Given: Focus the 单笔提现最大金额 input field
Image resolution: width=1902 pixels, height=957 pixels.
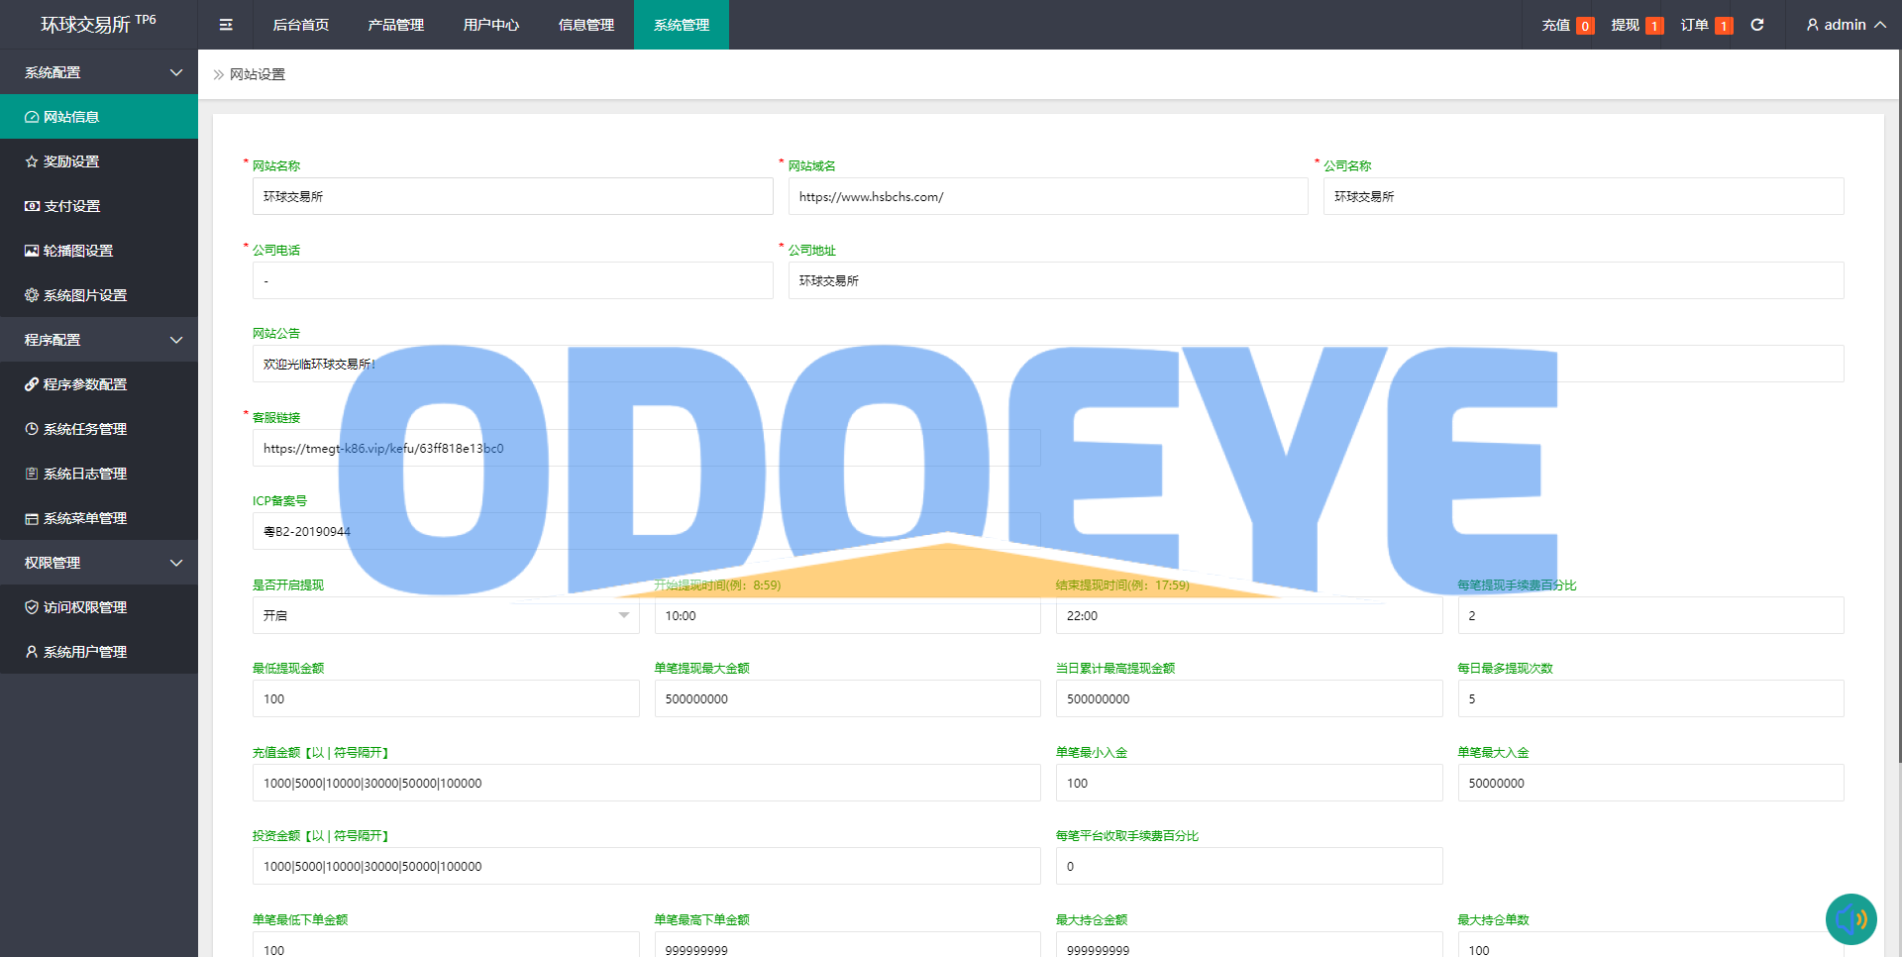Looking at the screenshot, I should pos(848,698).
